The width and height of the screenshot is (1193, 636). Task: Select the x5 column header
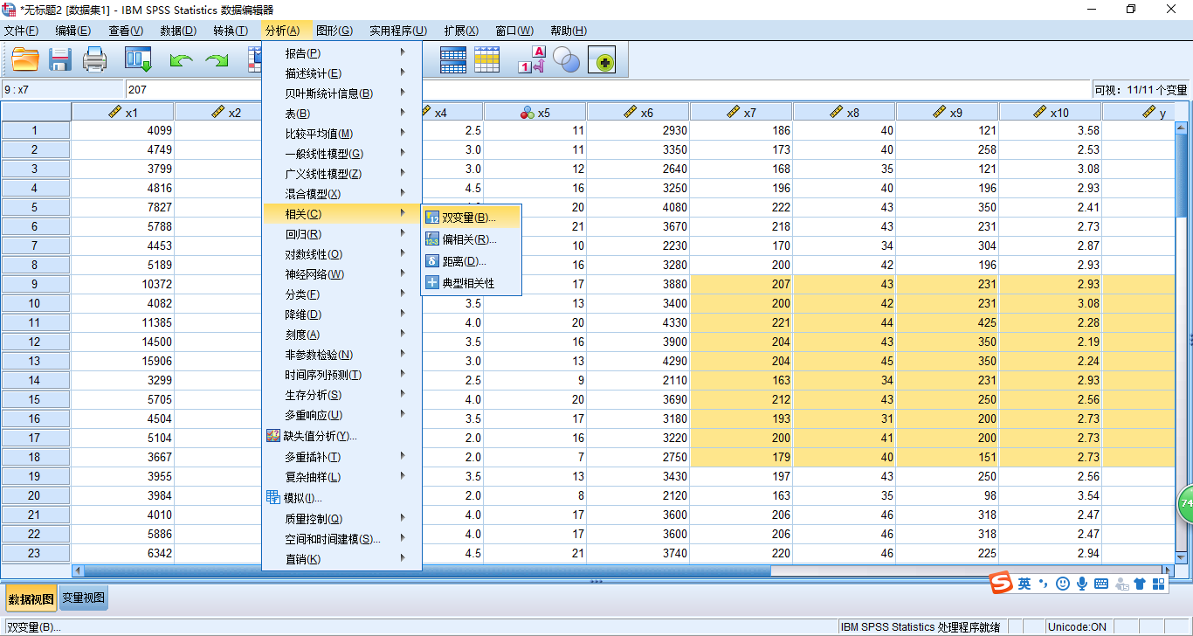535,112
